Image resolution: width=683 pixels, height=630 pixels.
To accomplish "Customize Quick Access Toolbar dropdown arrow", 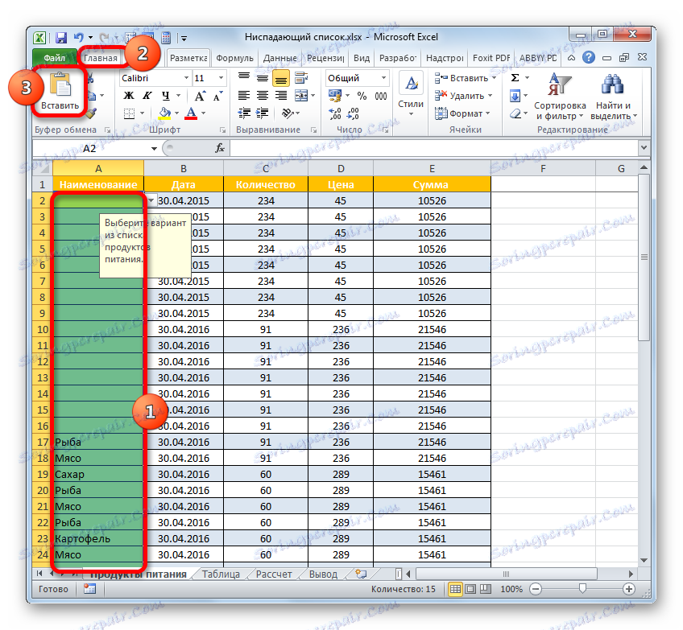I will coord(184,39).
